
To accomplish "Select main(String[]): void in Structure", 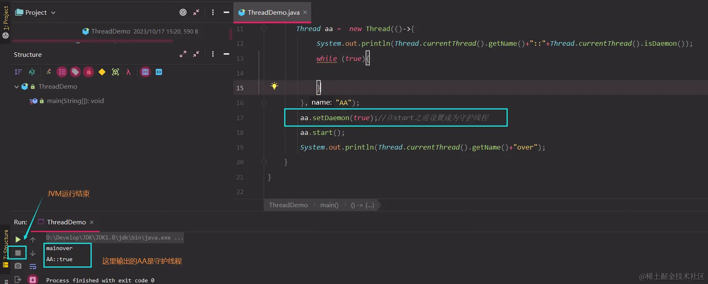I will click(x=75, y=101).
